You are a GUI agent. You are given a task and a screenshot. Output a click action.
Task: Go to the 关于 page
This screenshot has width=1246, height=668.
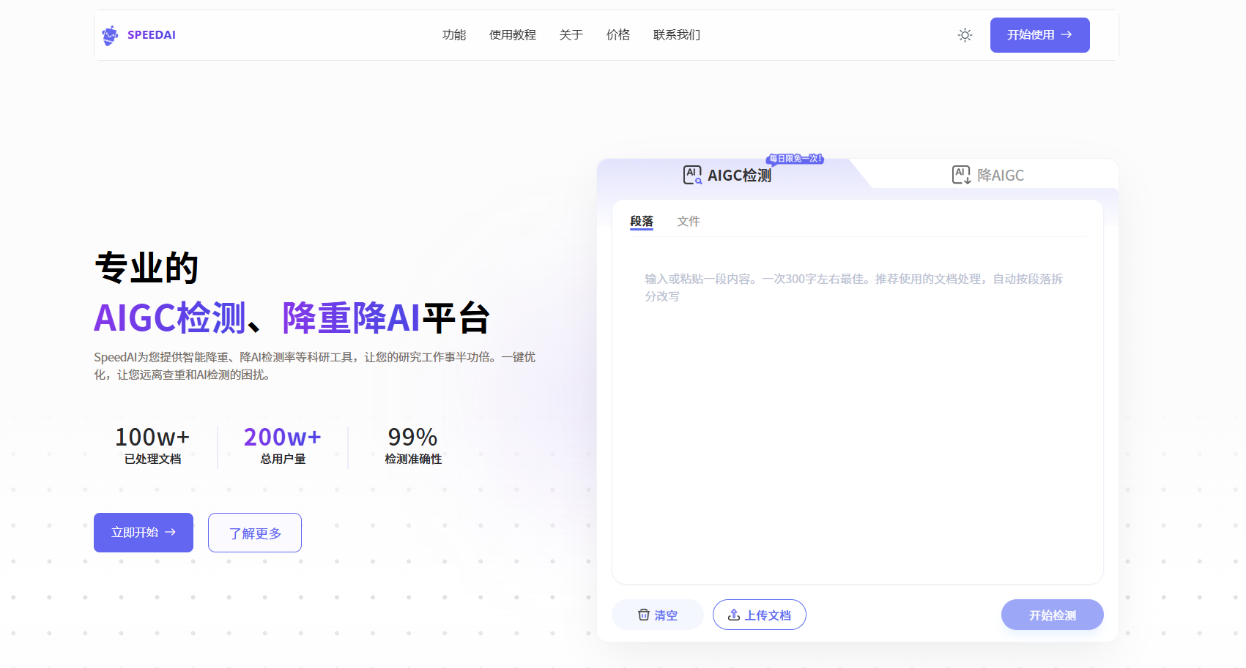(571, 35)
